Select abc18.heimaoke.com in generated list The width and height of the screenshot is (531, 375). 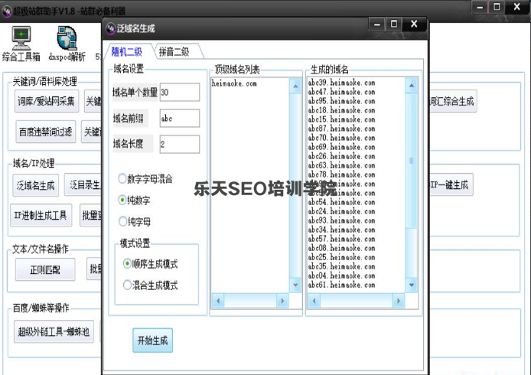pos(342,110)
